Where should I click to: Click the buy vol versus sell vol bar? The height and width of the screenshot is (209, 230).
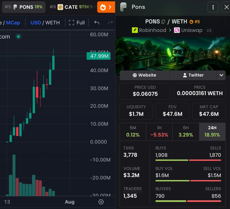[x=188, y=181]
